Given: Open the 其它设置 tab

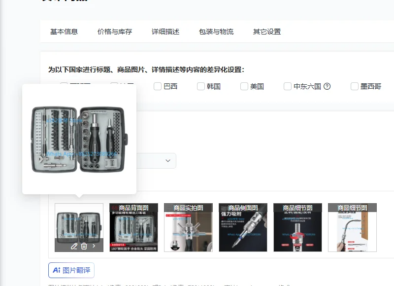Looking at the screenshot, I should coord(267,32).
